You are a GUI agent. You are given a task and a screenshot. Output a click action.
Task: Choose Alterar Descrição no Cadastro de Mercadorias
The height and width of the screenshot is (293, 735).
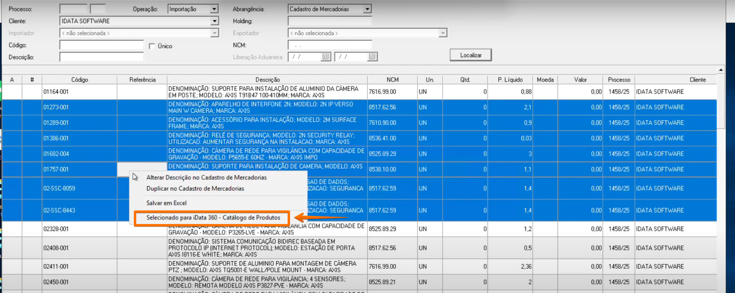click(206, 177)
